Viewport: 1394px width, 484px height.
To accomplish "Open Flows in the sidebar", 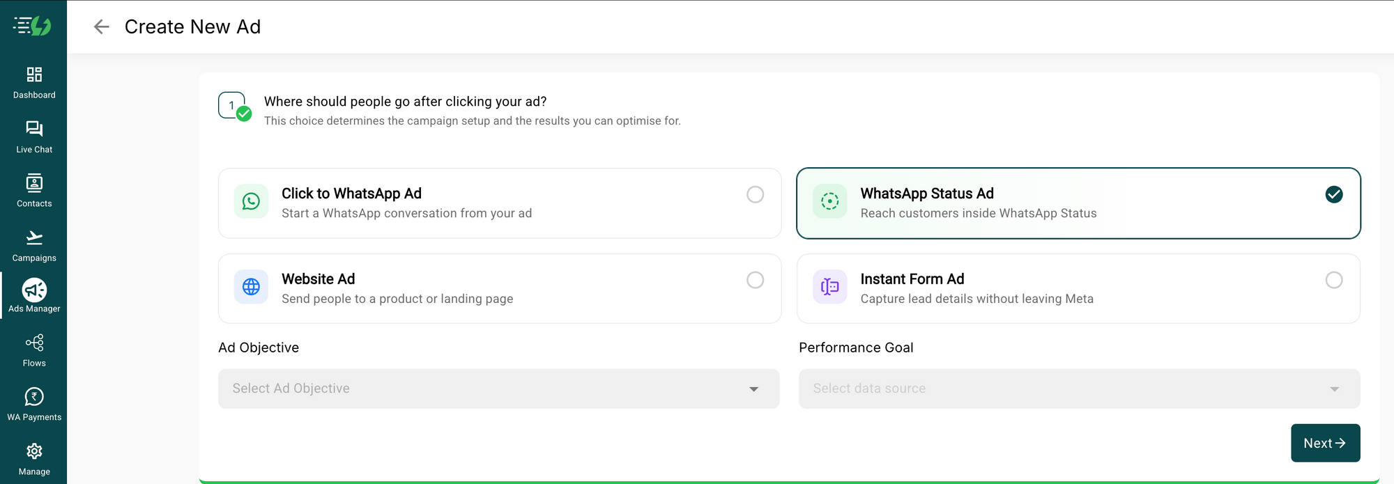I will point(34,351).
